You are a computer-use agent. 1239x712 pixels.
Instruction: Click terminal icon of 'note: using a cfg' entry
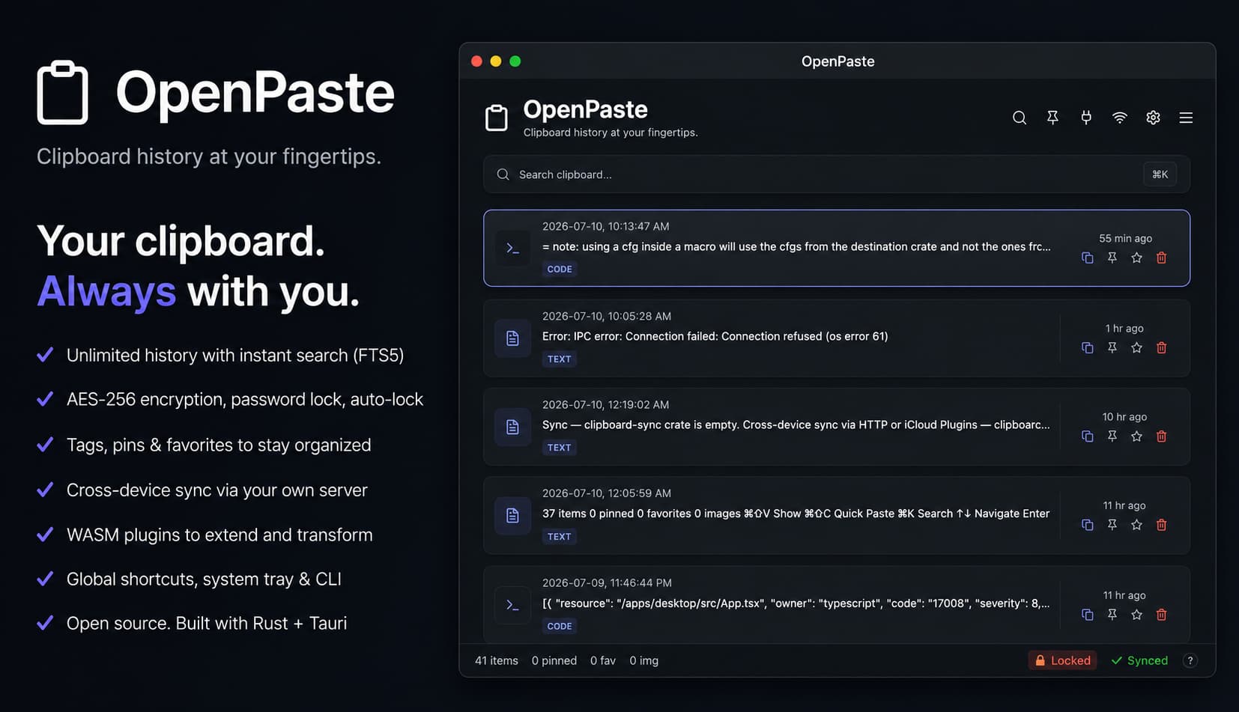(512, 248)
